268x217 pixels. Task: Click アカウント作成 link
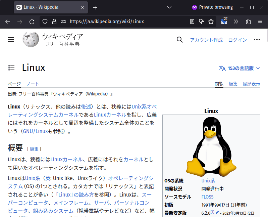(x=206, y=40)
